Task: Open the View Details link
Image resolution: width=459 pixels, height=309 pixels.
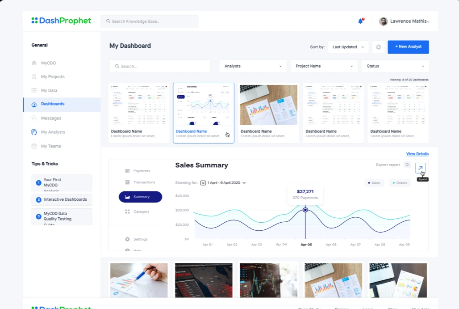Action: click(417, 154)
